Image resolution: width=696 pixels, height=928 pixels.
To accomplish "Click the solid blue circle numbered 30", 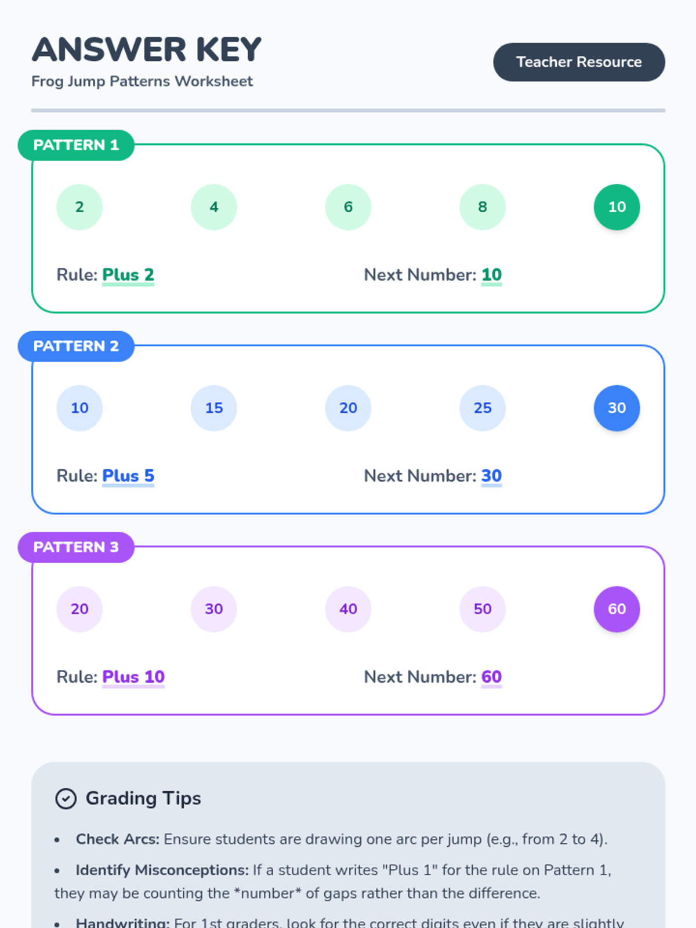I will (617, 408).
